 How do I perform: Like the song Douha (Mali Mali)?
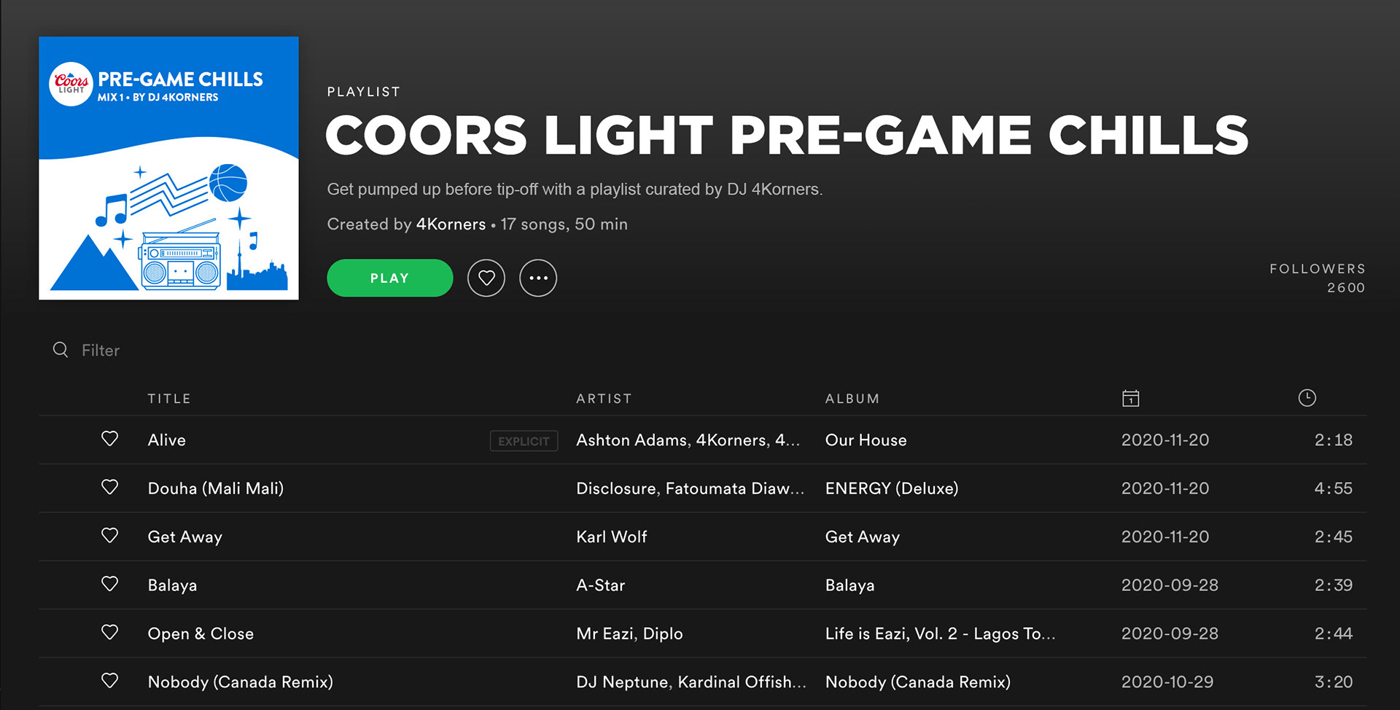point(109,487)
